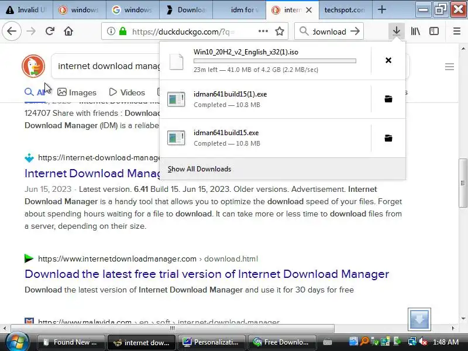
Task: Click the DuckDuckGo logo
Action: [x=33, y=66]
